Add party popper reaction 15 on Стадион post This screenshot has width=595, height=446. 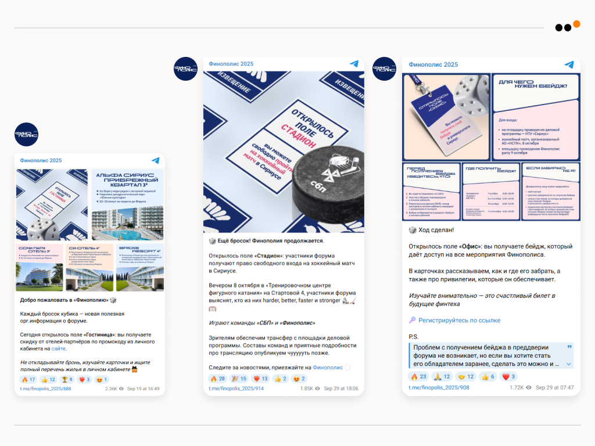click(239, 379)
